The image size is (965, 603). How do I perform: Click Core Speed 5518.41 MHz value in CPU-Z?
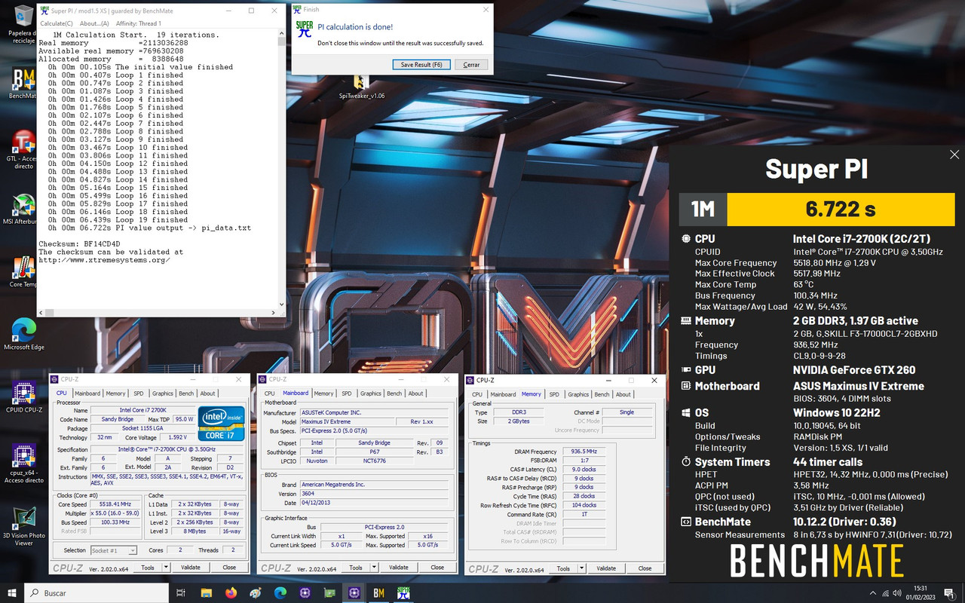(115, 504)
